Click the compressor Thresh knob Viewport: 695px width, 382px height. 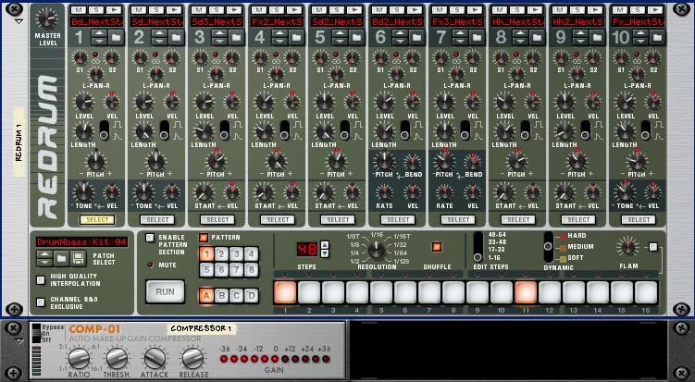[x=117, y=358]
